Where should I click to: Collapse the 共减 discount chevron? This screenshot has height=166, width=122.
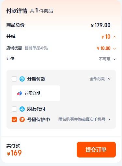pos(115,37)
